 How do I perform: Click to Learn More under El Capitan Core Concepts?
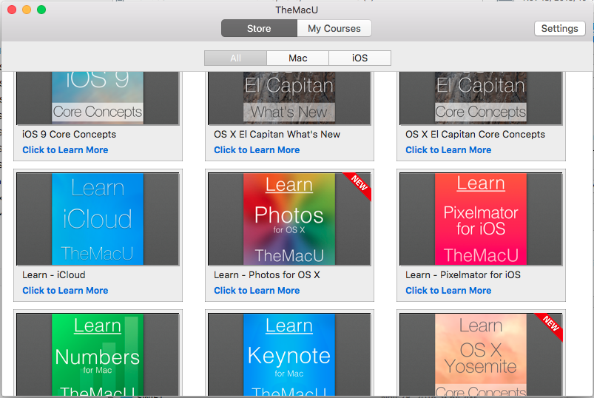click(x=448, y=150)
